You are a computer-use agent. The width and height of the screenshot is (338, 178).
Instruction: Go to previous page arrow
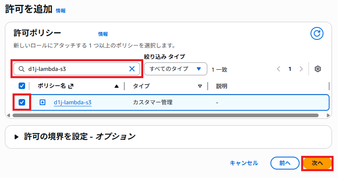tap(278, 69)
